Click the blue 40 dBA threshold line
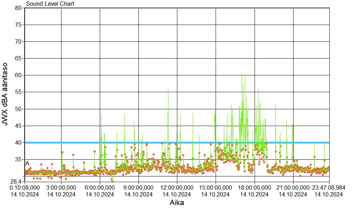354x210 pixels. tap(177, 142)
